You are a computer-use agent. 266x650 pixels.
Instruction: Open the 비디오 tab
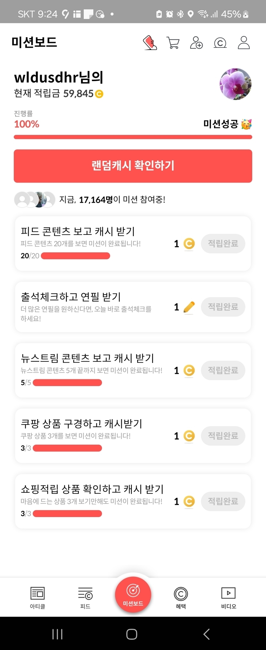pyautogui.click(x=229, y=597)
